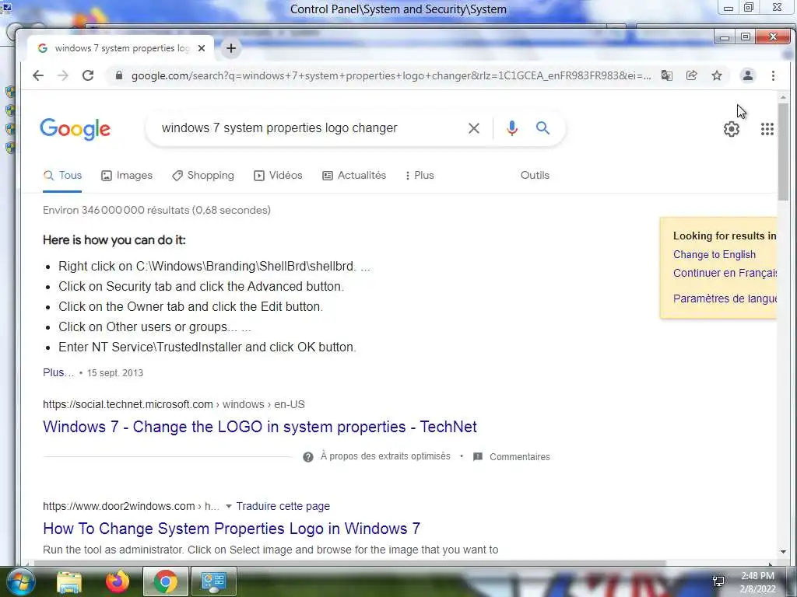Click 'Click on Security tab' bullet text
The image size is (797, 597).
pyautogui.click(x=201, y=286)
